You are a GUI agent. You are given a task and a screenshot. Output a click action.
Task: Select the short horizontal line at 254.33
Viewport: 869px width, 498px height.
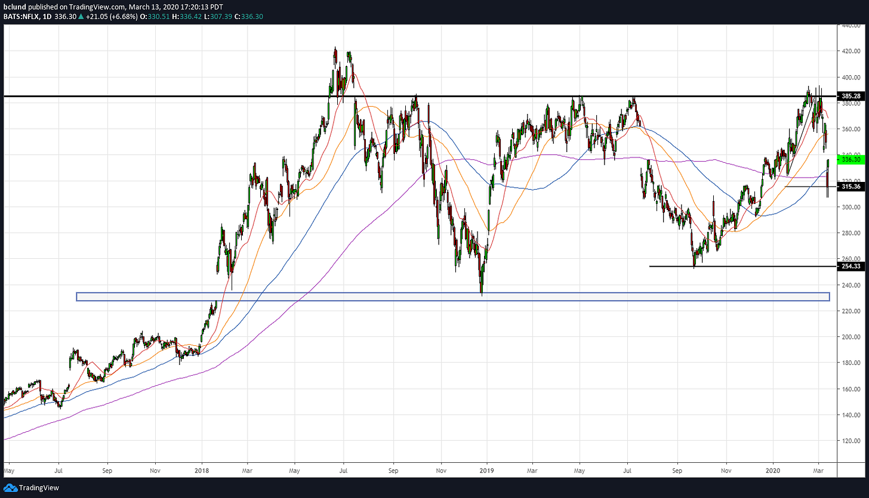point(743,266)
